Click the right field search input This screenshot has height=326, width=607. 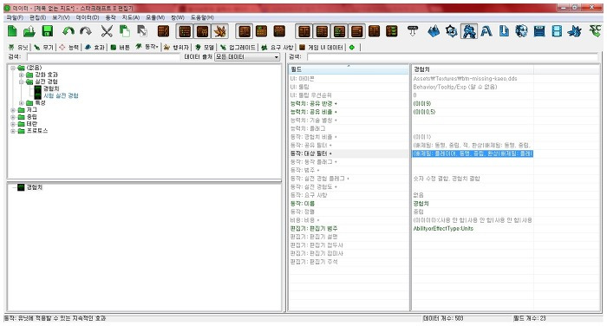coord(453,57)
